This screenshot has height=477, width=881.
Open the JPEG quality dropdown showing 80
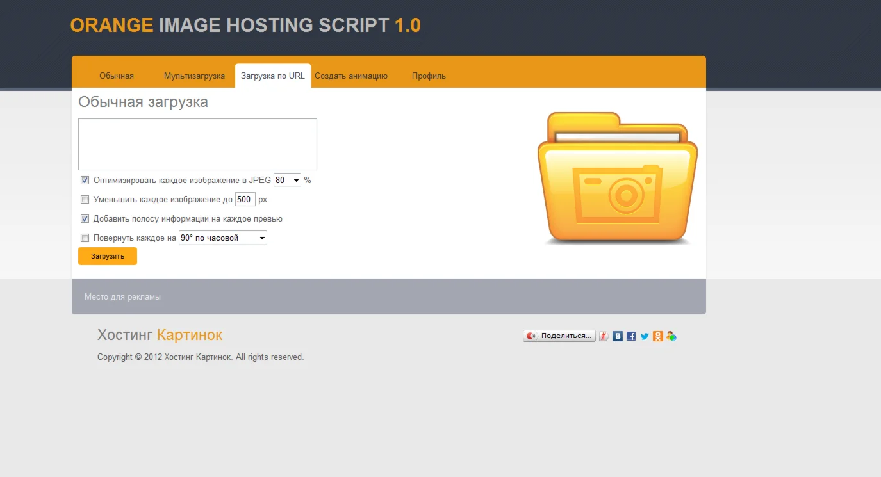click(x=287, y=181)
